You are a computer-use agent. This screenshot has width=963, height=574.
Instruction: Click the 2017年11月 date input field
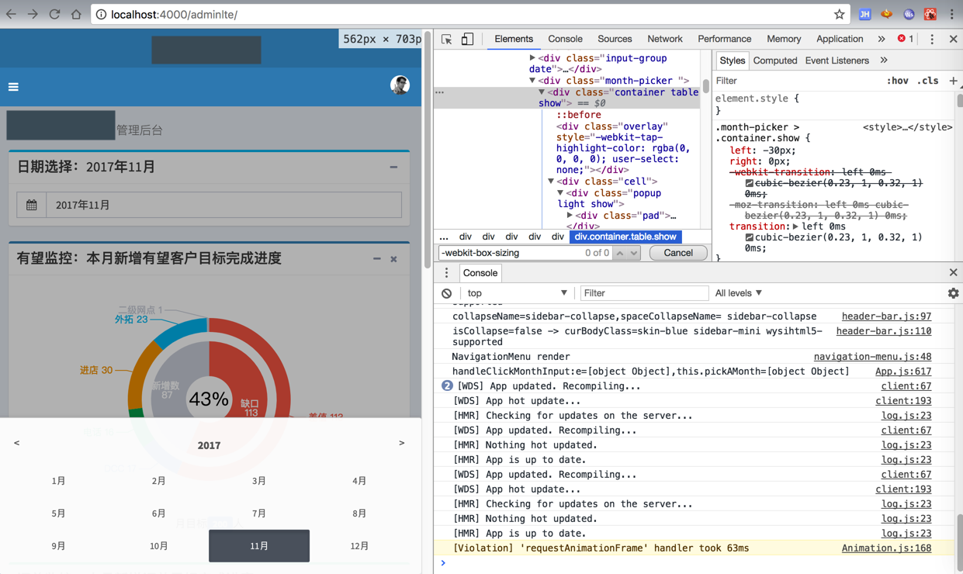[223, 205]
